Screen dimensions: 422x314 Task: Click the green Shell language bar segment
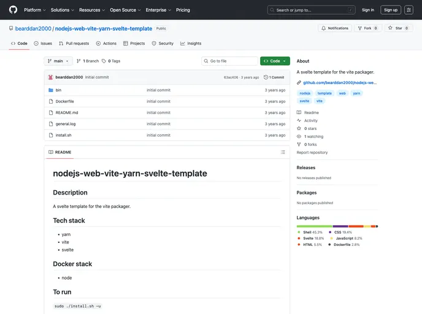coord(314,226)
